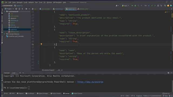
Task: Open the Git tool window button at bottom
Action: (x=6, y=93)
